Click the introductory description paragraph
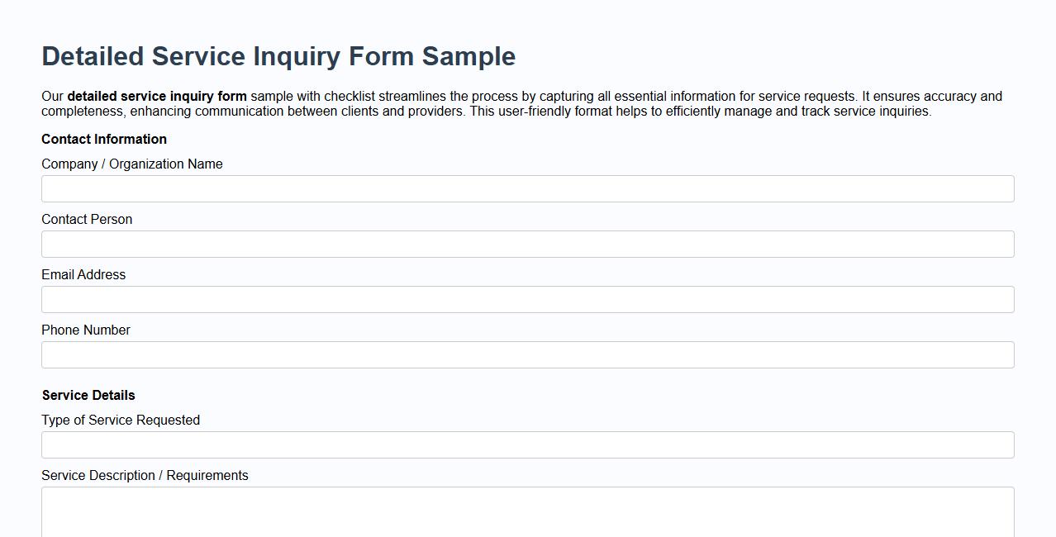1056x537 pixels. [521, 103]
